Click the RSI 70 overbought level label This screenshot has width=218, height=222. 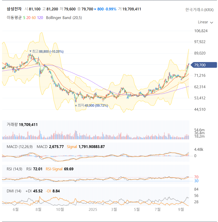(196, 177)
